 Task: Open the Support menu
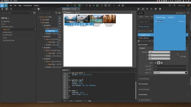coord(36,6)
